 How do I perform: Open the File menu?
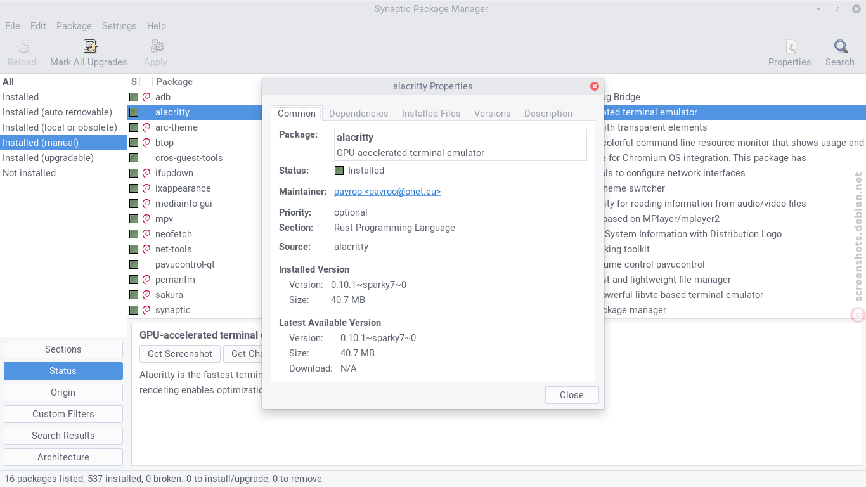(13, 26)
